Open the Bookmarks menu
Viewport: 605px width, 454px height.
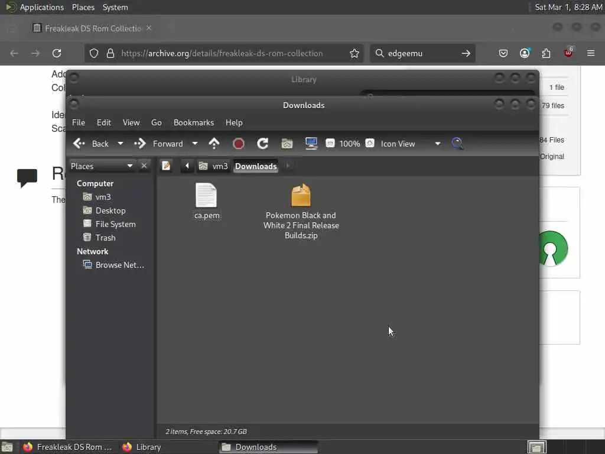(194, 122)
